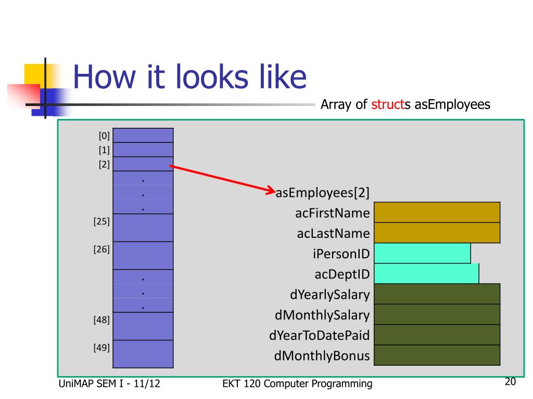Screen dimensions: 533x399
Task: Select the array cell beside index [48]
Action: click(143, 326)
